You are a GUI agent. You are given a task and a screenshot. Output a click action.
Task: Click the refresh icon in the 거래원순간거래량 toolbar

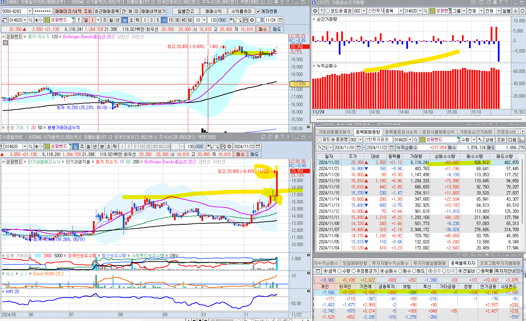(x=523, y=11)
